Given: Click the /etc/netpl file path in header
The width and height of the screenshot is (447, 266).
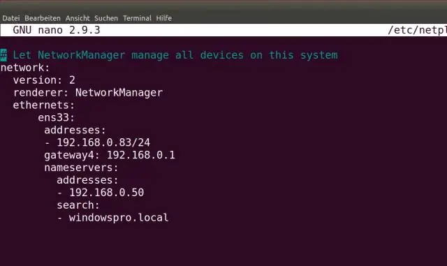Looking at the screenshot, I should coord(417,30).
